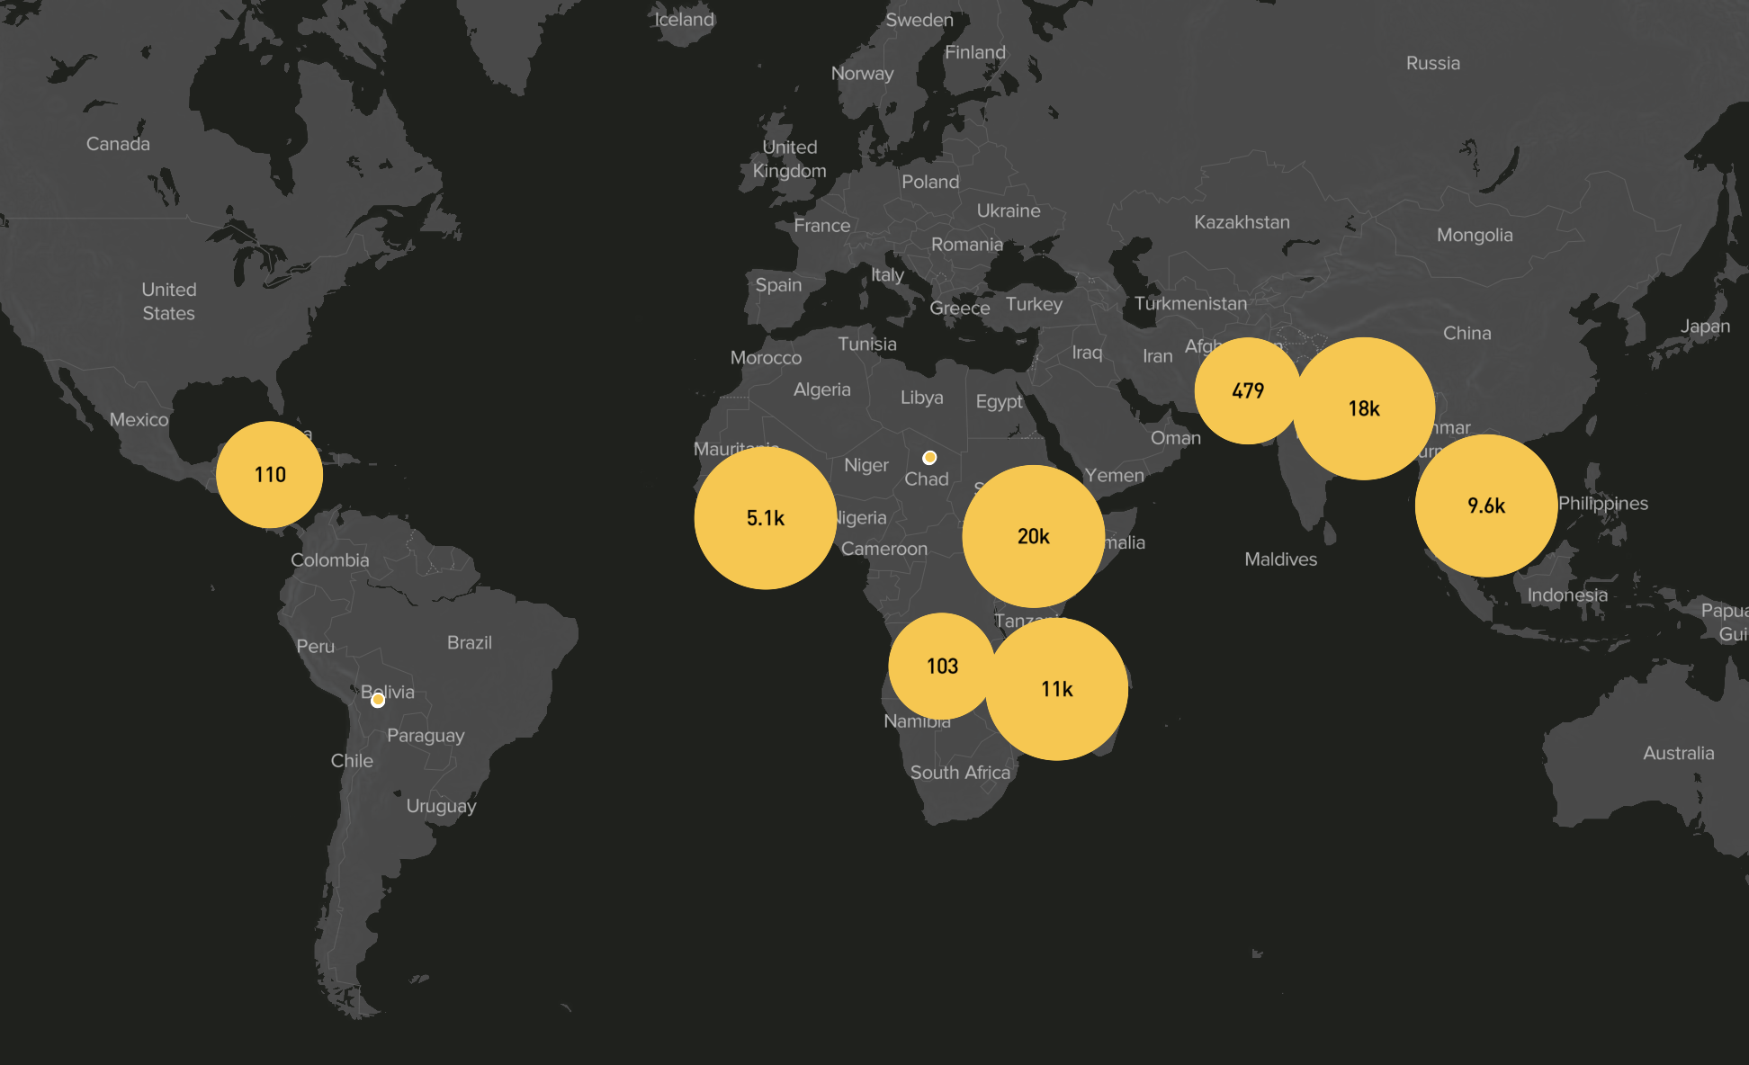
Task: Click the Australia map label
Action: (1678, 753)
